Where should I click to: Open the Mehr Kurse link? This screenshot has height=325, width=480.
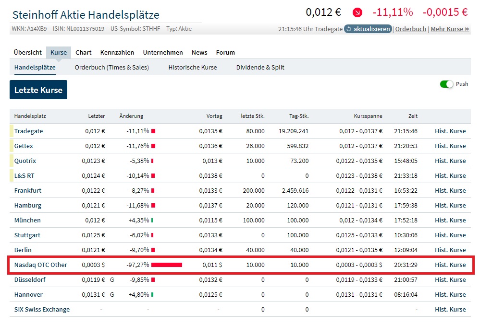click(x=450, y=29)
